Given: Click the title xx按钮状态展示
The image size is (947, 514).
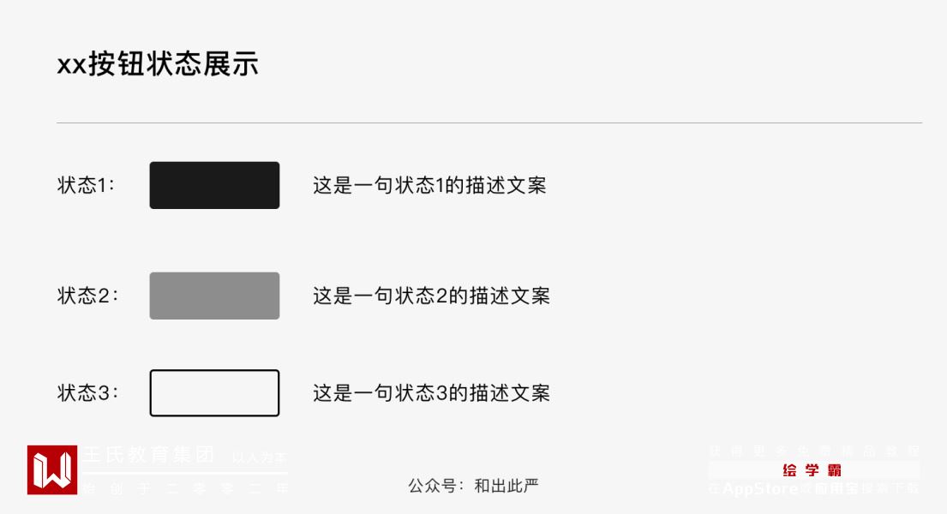Looking at the screenshot, I should coord(158,65).
